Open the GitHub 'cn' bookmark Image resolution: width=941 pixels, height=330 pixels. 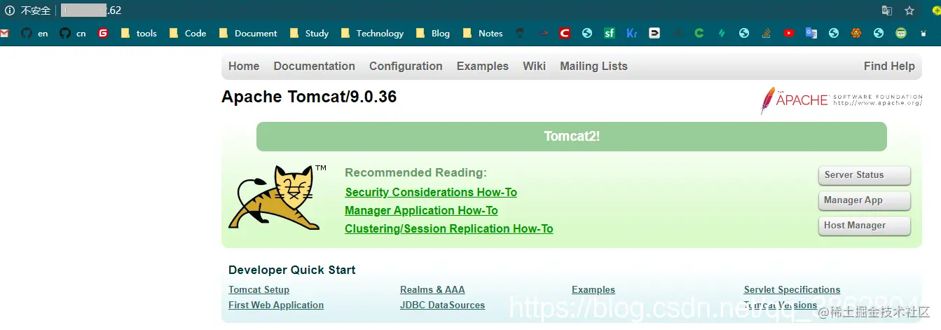click(73, 33)
